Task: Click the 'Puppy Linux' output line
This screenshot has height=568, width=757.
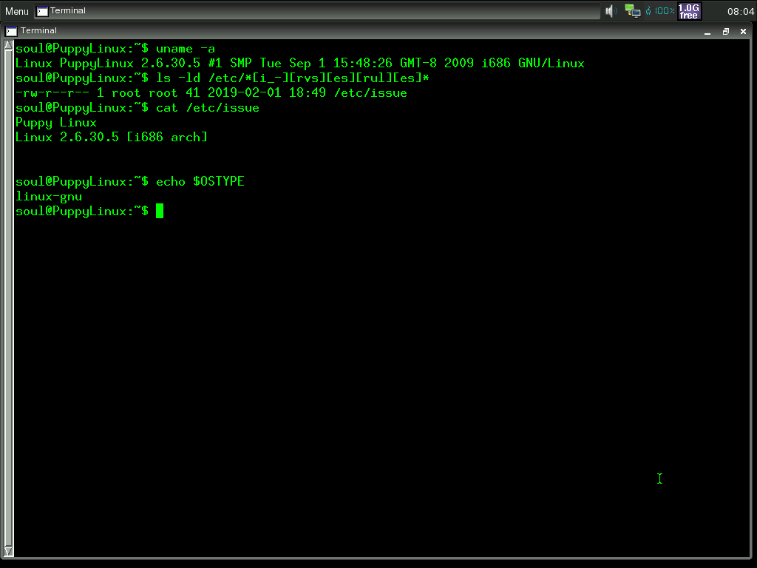Action: (56, 123)
